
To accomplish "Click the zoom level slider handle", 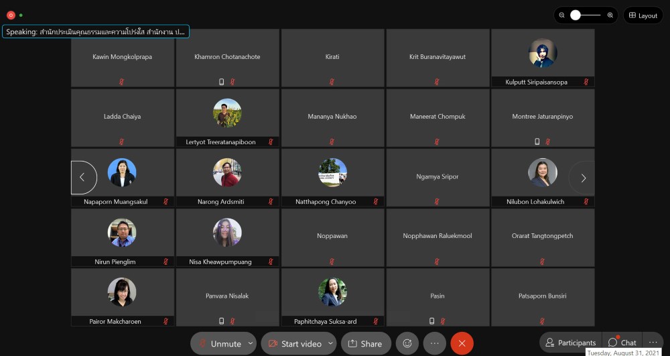I will tap(576, 15).
